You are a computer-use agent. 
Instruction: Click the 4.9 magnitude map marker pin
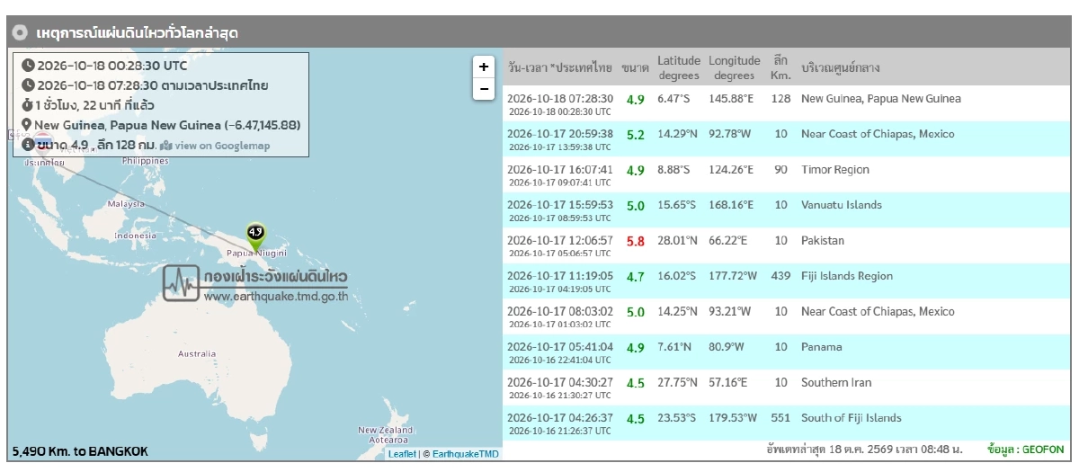[256, 236]
